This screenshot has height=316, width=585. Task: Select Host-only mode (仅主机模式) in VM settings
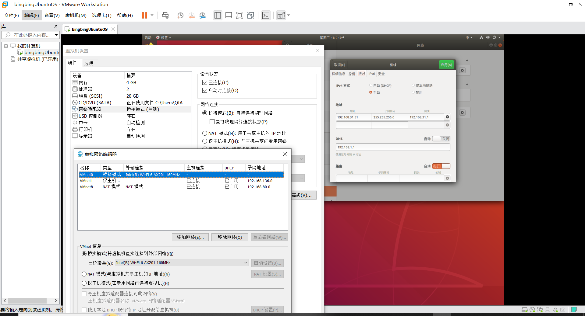[205, 141]
